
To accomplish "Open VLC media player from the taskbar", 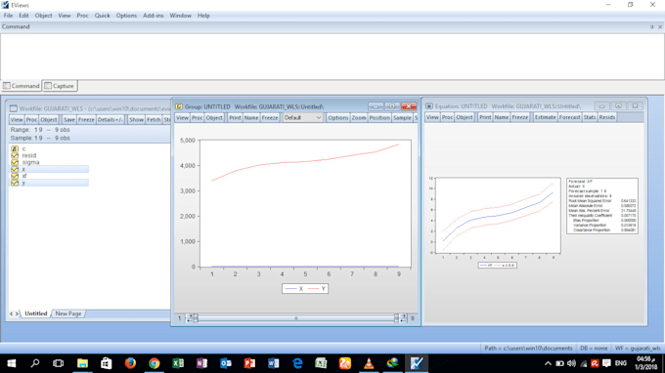I will pyautogui.click(x=369, y=363).
